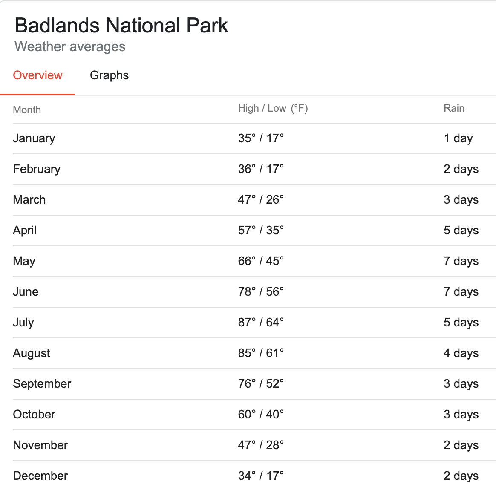This screenshot has height=490, width=496.
Task: Select the January row label
Action: (x=34, y=138)
